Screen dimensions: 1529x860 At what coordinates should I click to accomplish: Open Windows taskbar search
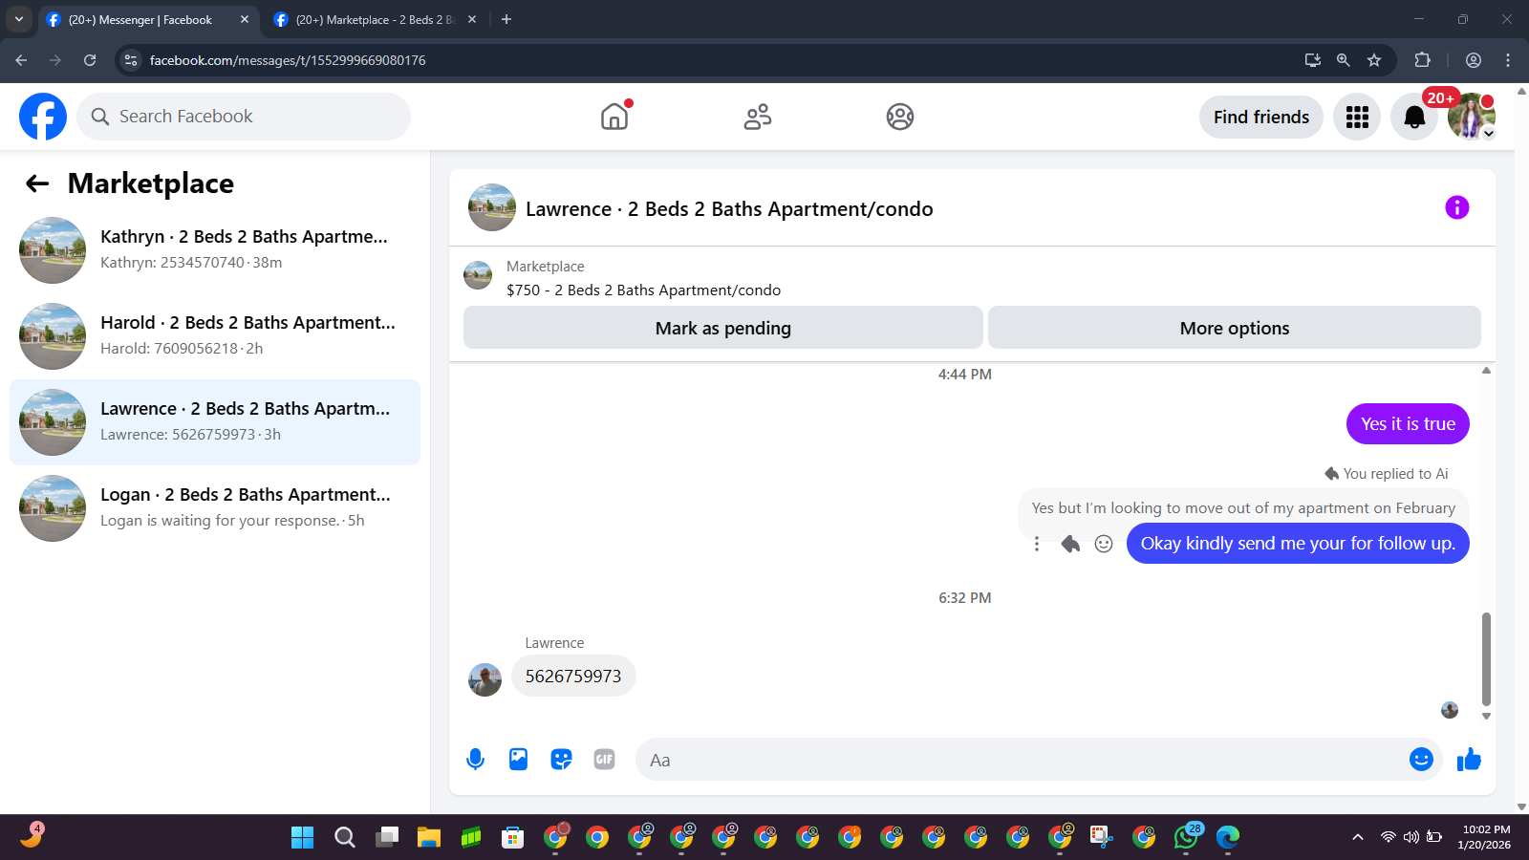(x=345, y=837)
